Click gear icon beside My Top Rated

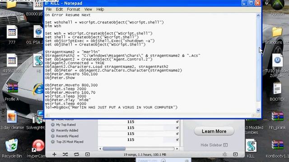[x=53, y=125]
